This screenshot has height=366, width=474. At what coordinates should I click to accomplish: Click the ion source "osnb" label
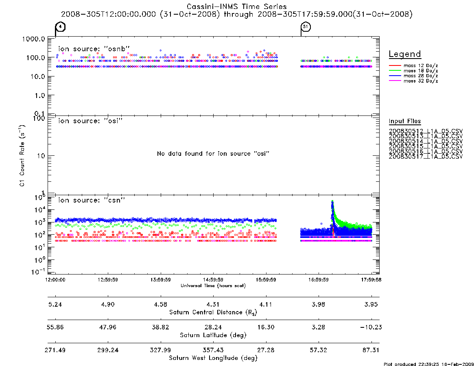(x=94, y=49)
